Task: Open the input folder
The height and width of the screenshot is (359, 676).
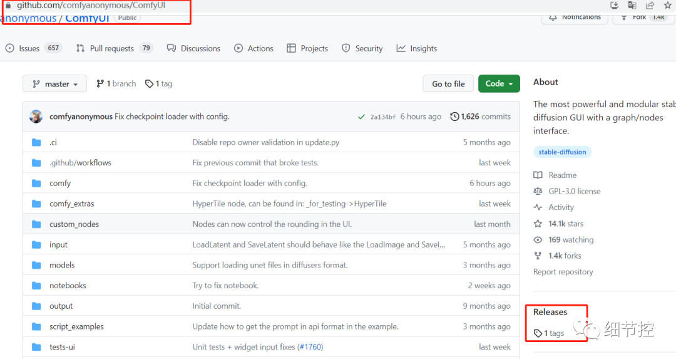Action: coord(58,244)
